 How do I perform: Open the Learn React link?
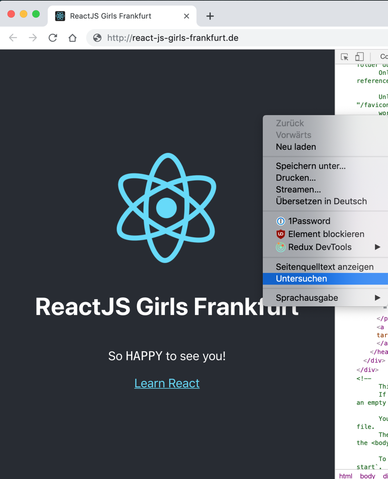(x=167, y=383)
